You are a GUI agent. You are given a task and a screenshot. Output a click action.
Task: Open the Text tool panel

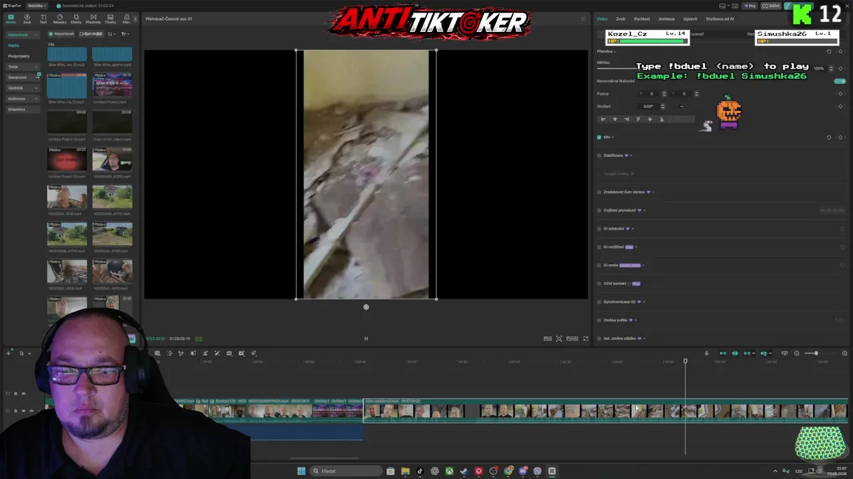point(43,19)
